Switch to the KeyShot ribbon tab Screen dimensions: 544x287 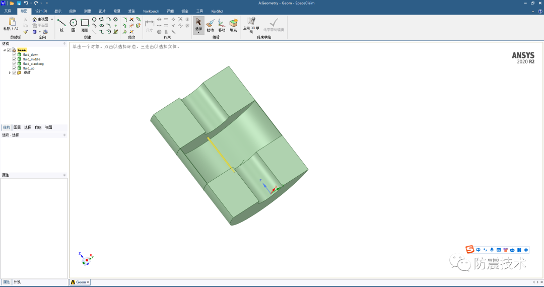217,11
